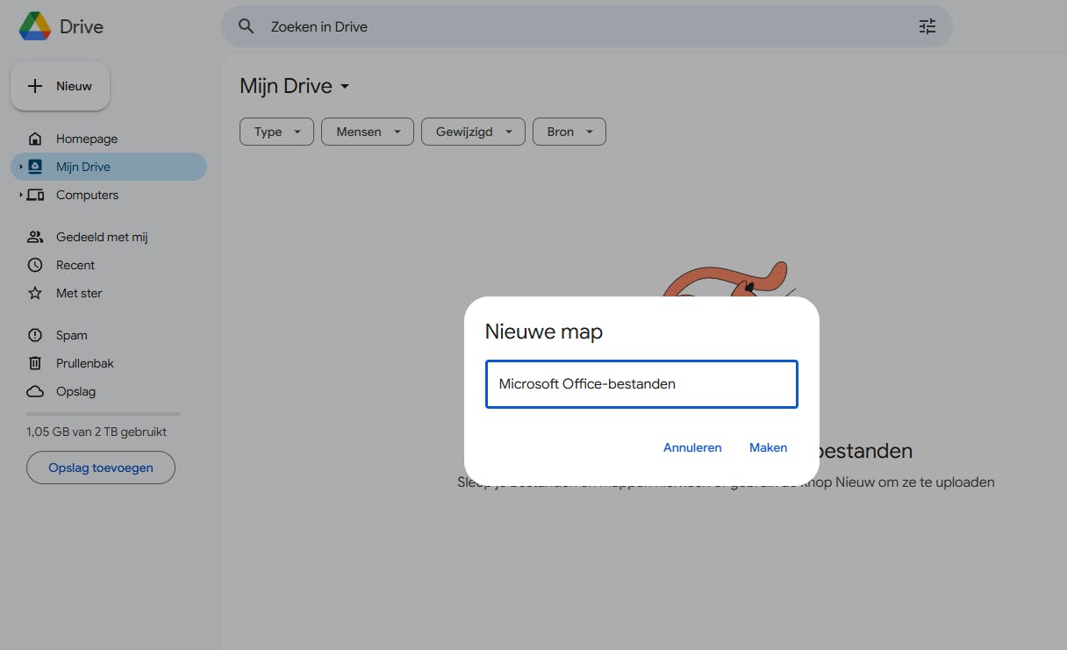1067x650 pixels.
Task: Open Computers in sidebar
Action: [x=109, y=195]
